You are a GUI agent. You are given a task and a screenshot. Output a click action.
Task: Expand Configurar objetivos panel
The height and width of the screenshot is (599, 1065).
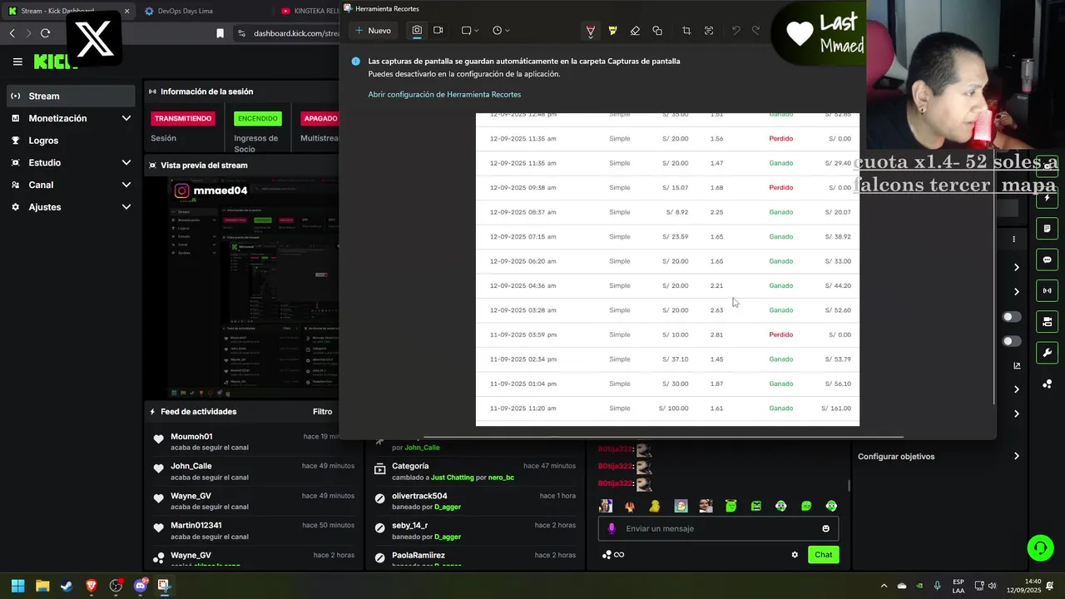click(x=937, y=457)
